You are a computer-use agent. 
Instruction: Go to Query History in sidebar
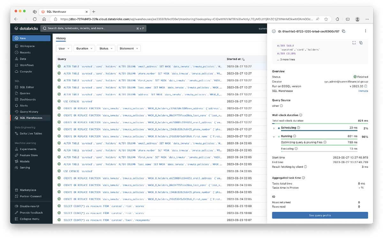coord(29,112)
